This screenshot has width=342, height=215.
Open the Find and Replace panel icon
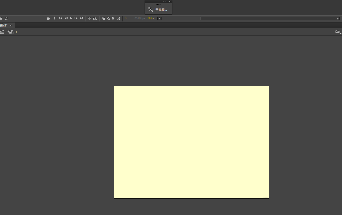click(x=151, y=10)
